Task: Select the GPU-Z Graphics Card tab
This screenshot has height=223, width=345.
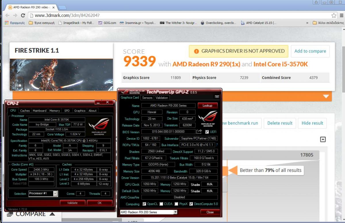Action: (130, 98)
